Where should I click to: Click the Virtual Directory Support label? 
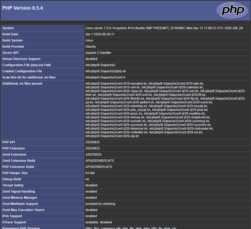21,59
